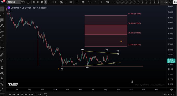Open the go-to-date calendar
The image size is (177, 96).
(x=46, y=94)
